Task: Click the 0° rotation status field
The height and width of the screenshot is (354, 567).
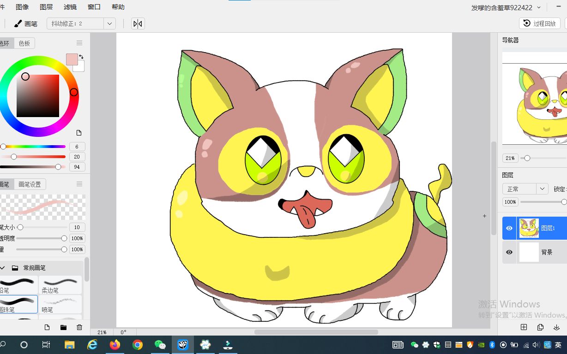Action: tap(124, 332)
